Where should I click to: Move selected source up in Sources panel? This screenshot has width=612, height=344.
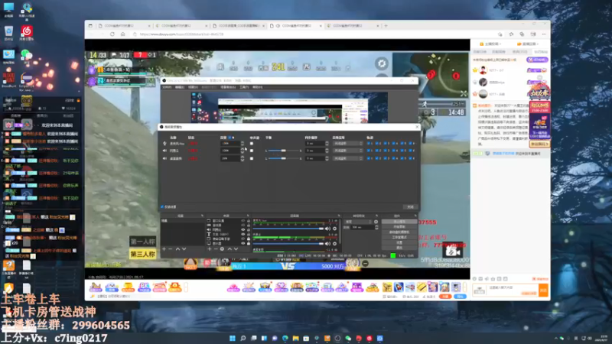229,249
